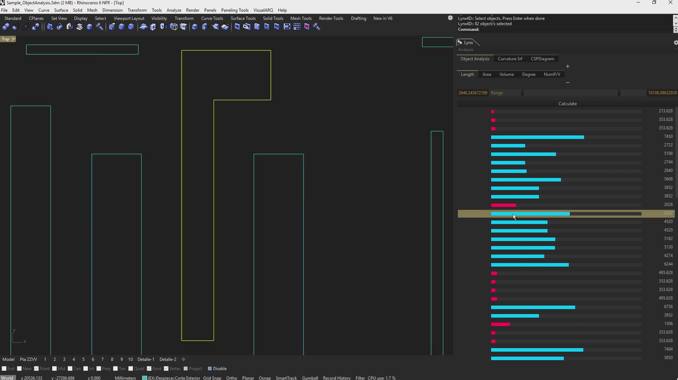Click the Boolean Union icon in Solid Tools toolbar
This screenshot has height=380, width=678.
click(6, 27)
